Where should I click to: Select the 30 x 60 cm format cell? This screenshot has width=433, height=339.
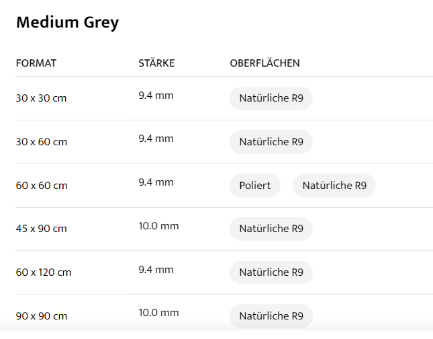click(x=42, y=142)
